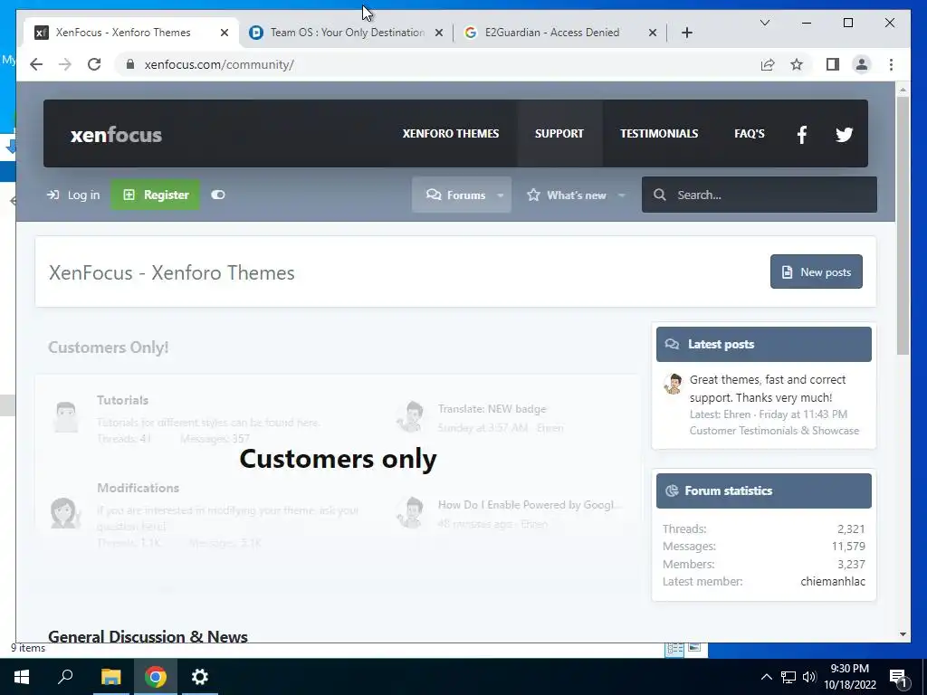
Task: Click the Latest posts user avatar
Action: (673, 384)
